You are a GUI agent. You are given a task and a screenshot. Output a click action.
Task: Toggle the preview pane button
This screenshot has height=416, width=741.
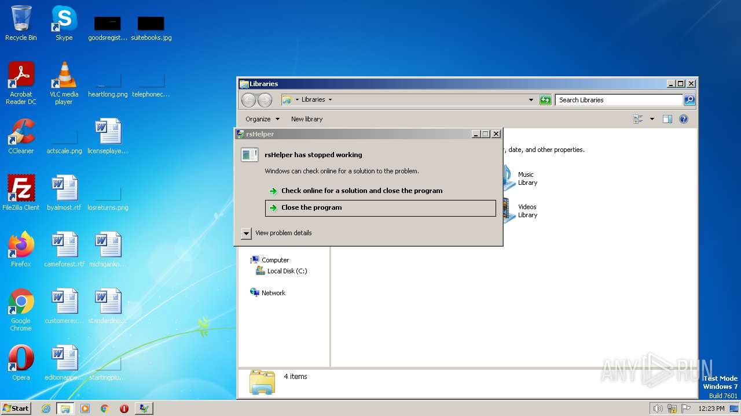click(x=667, y=119)
